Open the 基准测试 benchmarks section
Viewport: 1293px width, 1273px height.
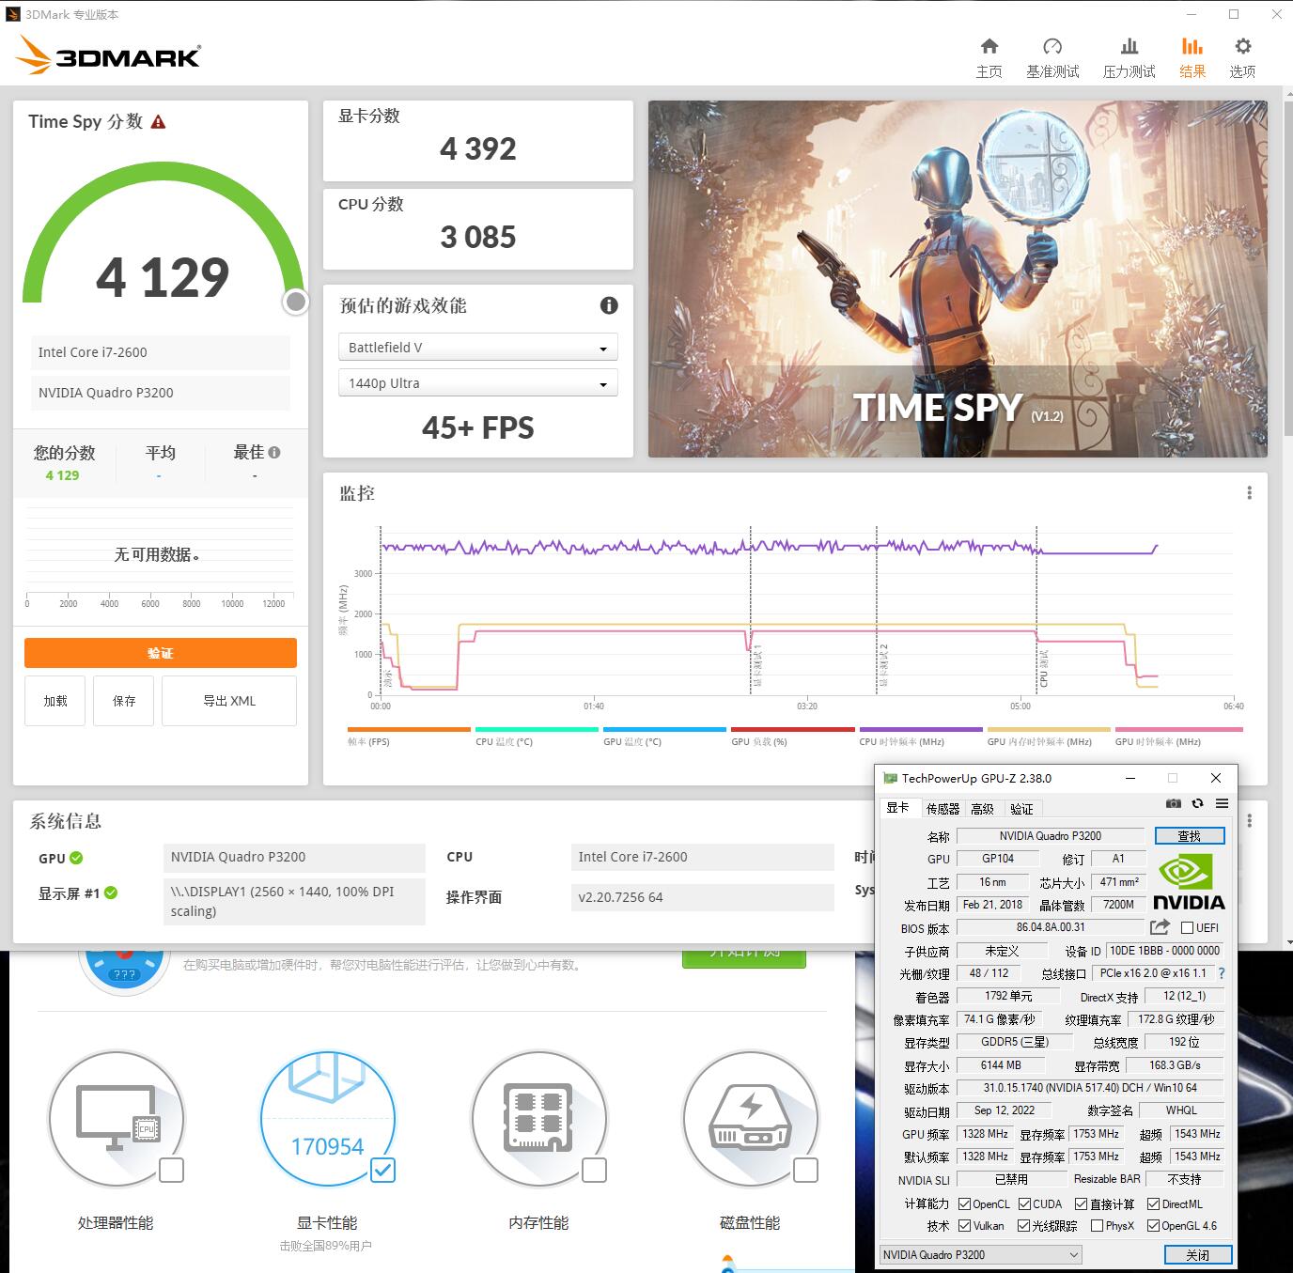click(1052, 58)
